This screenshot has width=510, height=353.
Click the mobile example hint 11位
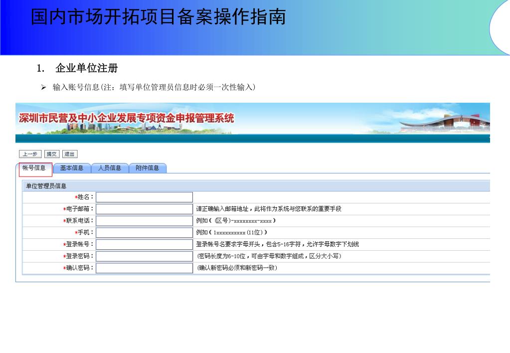232,232
